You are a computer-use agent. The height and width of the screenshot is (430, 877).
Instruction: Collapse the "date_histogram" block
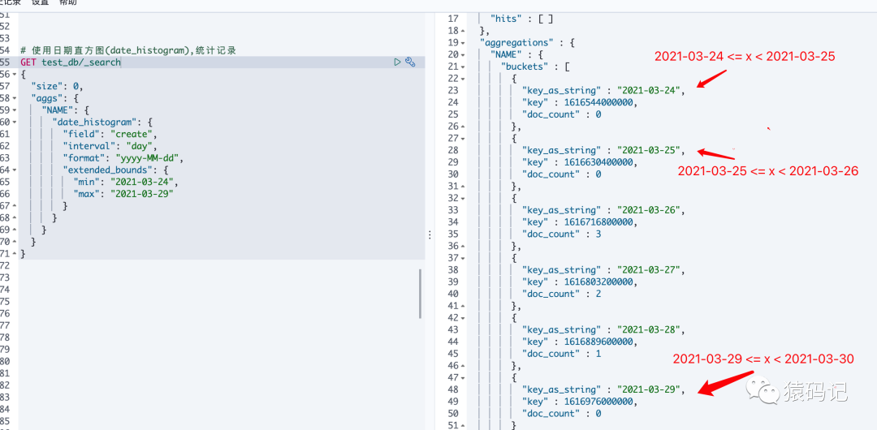15,122
